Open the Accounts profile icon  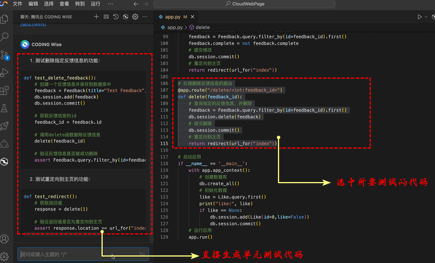[x=5, y=239]
